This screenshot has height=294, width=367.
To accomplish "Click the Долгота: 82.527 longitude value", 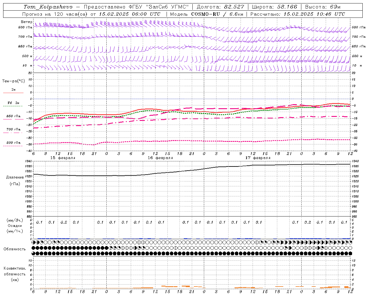I will tap(220, 7).
